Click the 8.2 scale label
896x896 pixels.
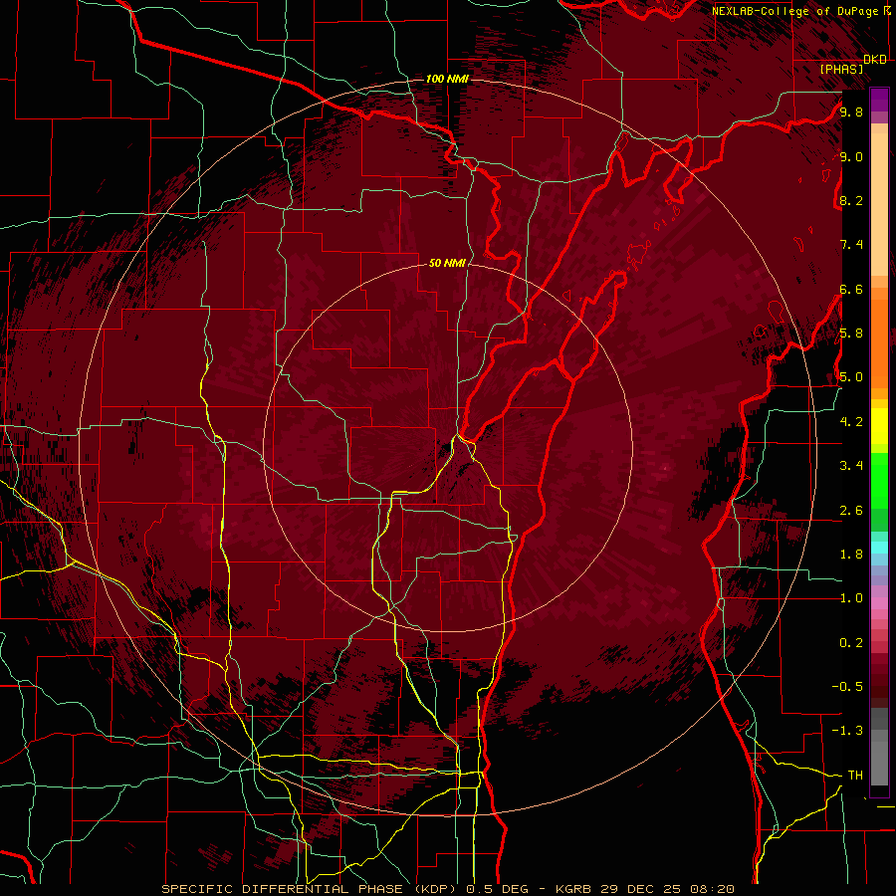click(851, 200)
